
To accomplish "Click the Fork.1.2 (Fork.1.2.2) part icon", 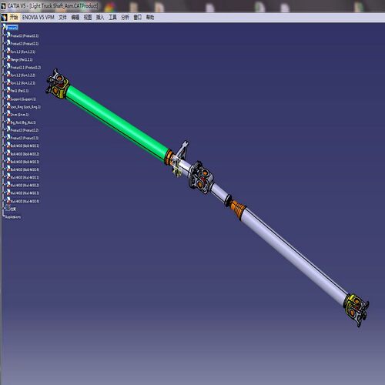I will tap(8, 75).
